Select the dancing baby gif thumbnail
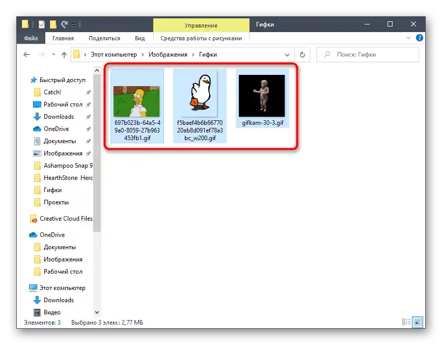The image size is (442, 345). pos(262,95)
